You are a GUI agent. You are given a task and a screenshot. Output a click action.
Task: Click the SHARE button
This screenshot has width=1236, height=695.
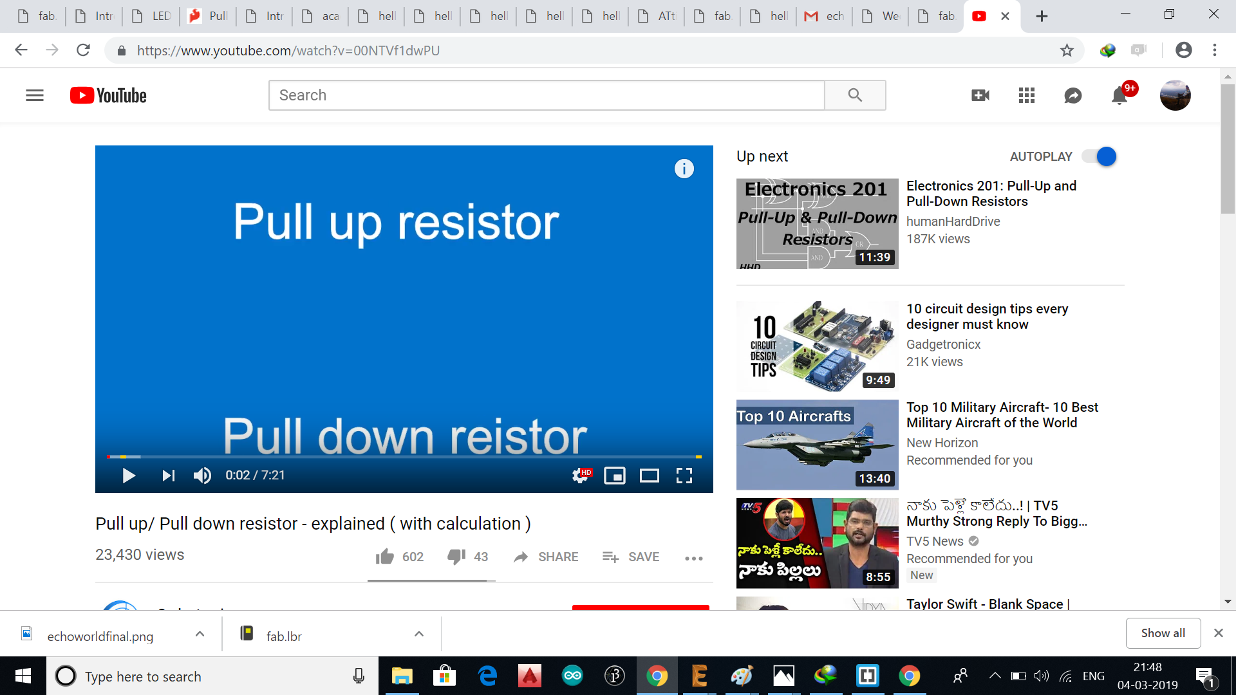[x=546, y=557]
